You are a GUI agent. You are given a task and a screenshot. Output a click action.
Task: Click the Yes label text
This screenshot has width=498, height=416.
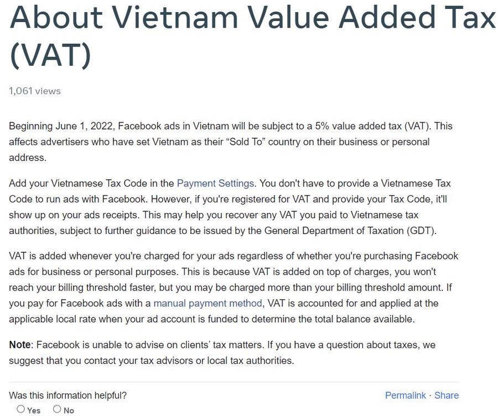click(34, 410)
